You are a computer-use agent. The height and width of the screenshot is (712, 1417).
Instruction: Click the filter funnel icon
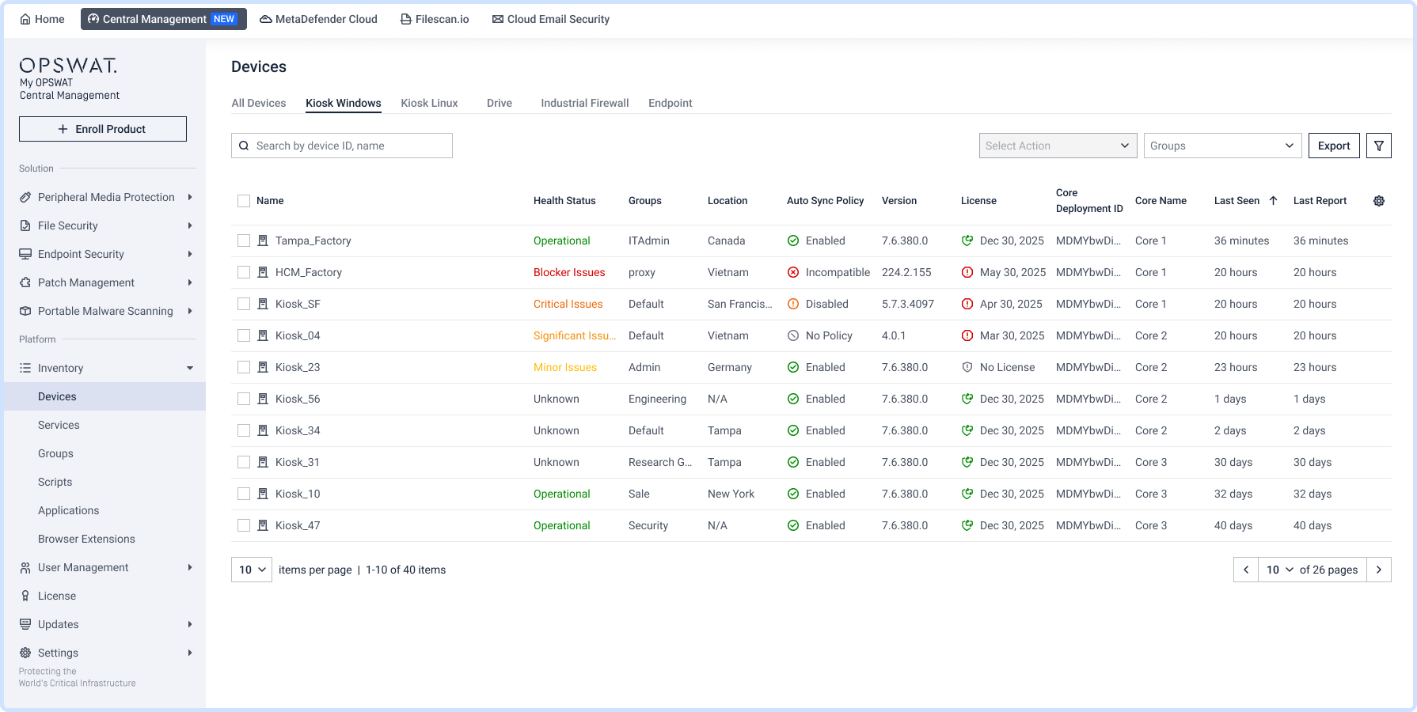(1378, 146)
